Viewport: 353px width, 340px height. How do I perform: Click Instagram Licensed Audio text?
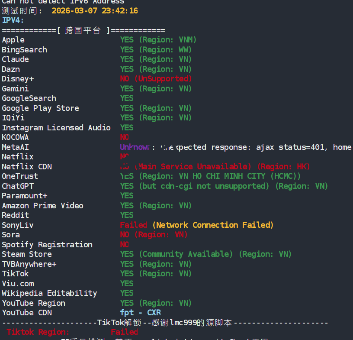point(56,128)
